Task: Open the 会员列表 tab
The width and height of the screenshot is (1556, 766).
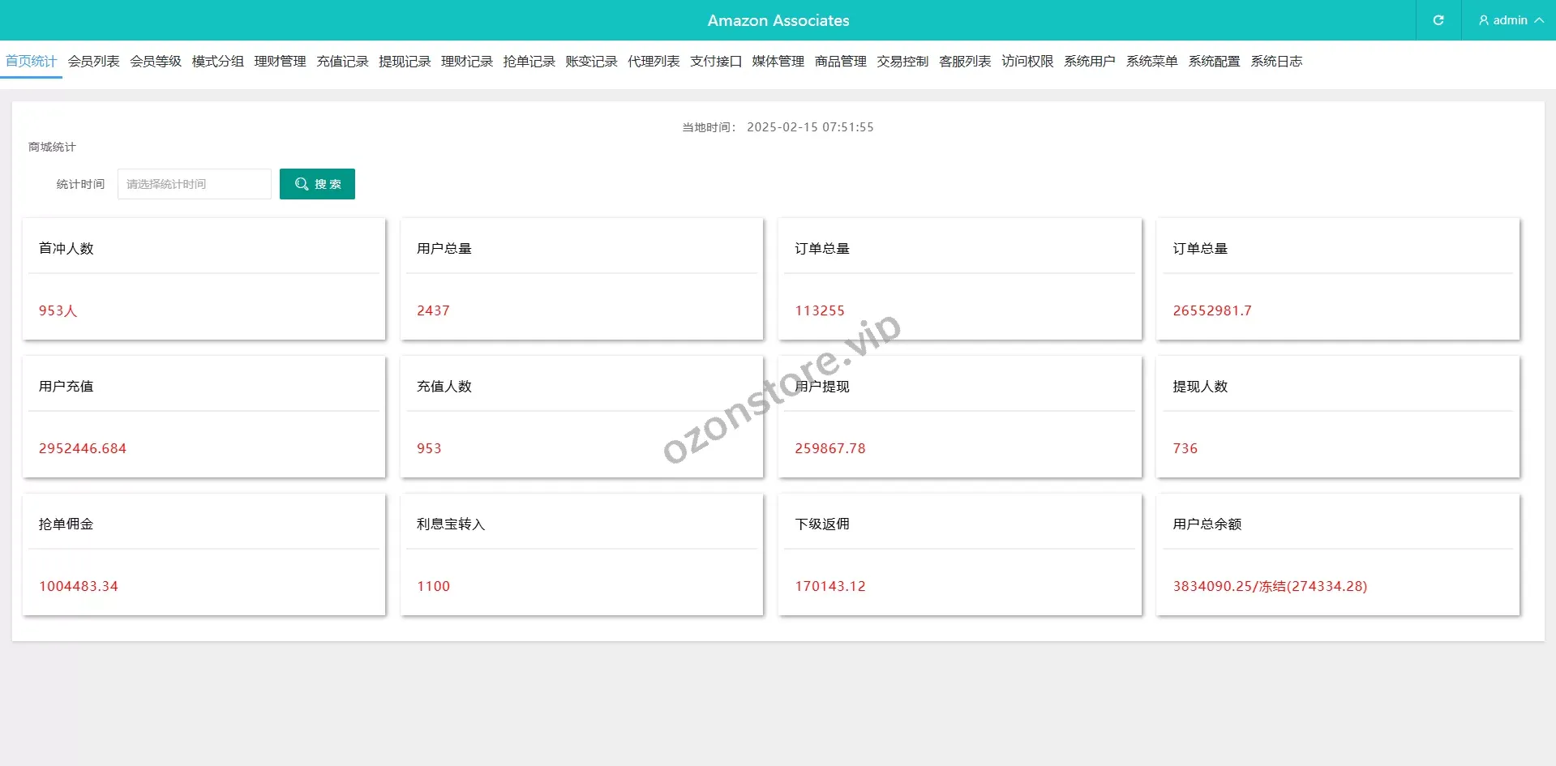Action: click(93, 62)
